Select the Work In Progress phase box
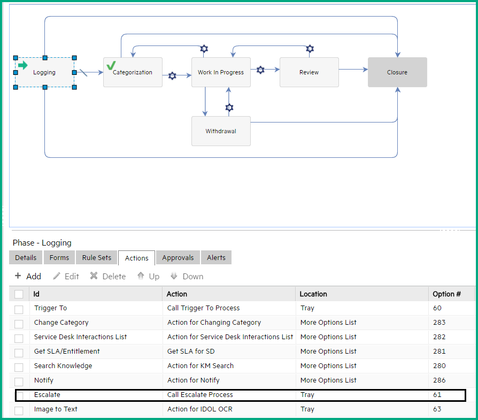The height and width of the screenshot is (420, 478). click(221, 72)
